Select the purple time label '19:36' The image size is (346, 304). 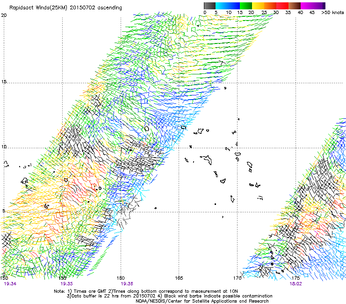pos(127,284)
